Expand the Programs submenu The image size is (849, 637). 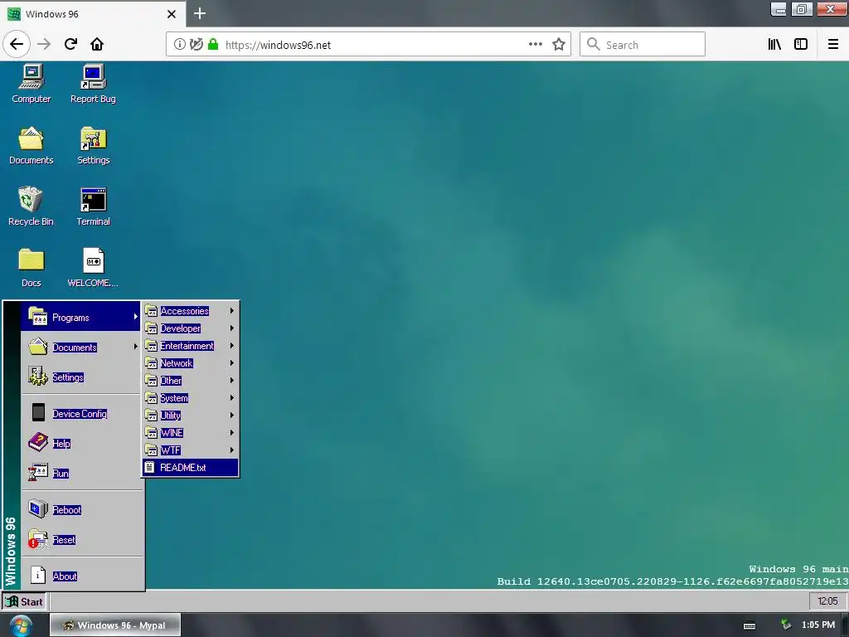(81, 316)
